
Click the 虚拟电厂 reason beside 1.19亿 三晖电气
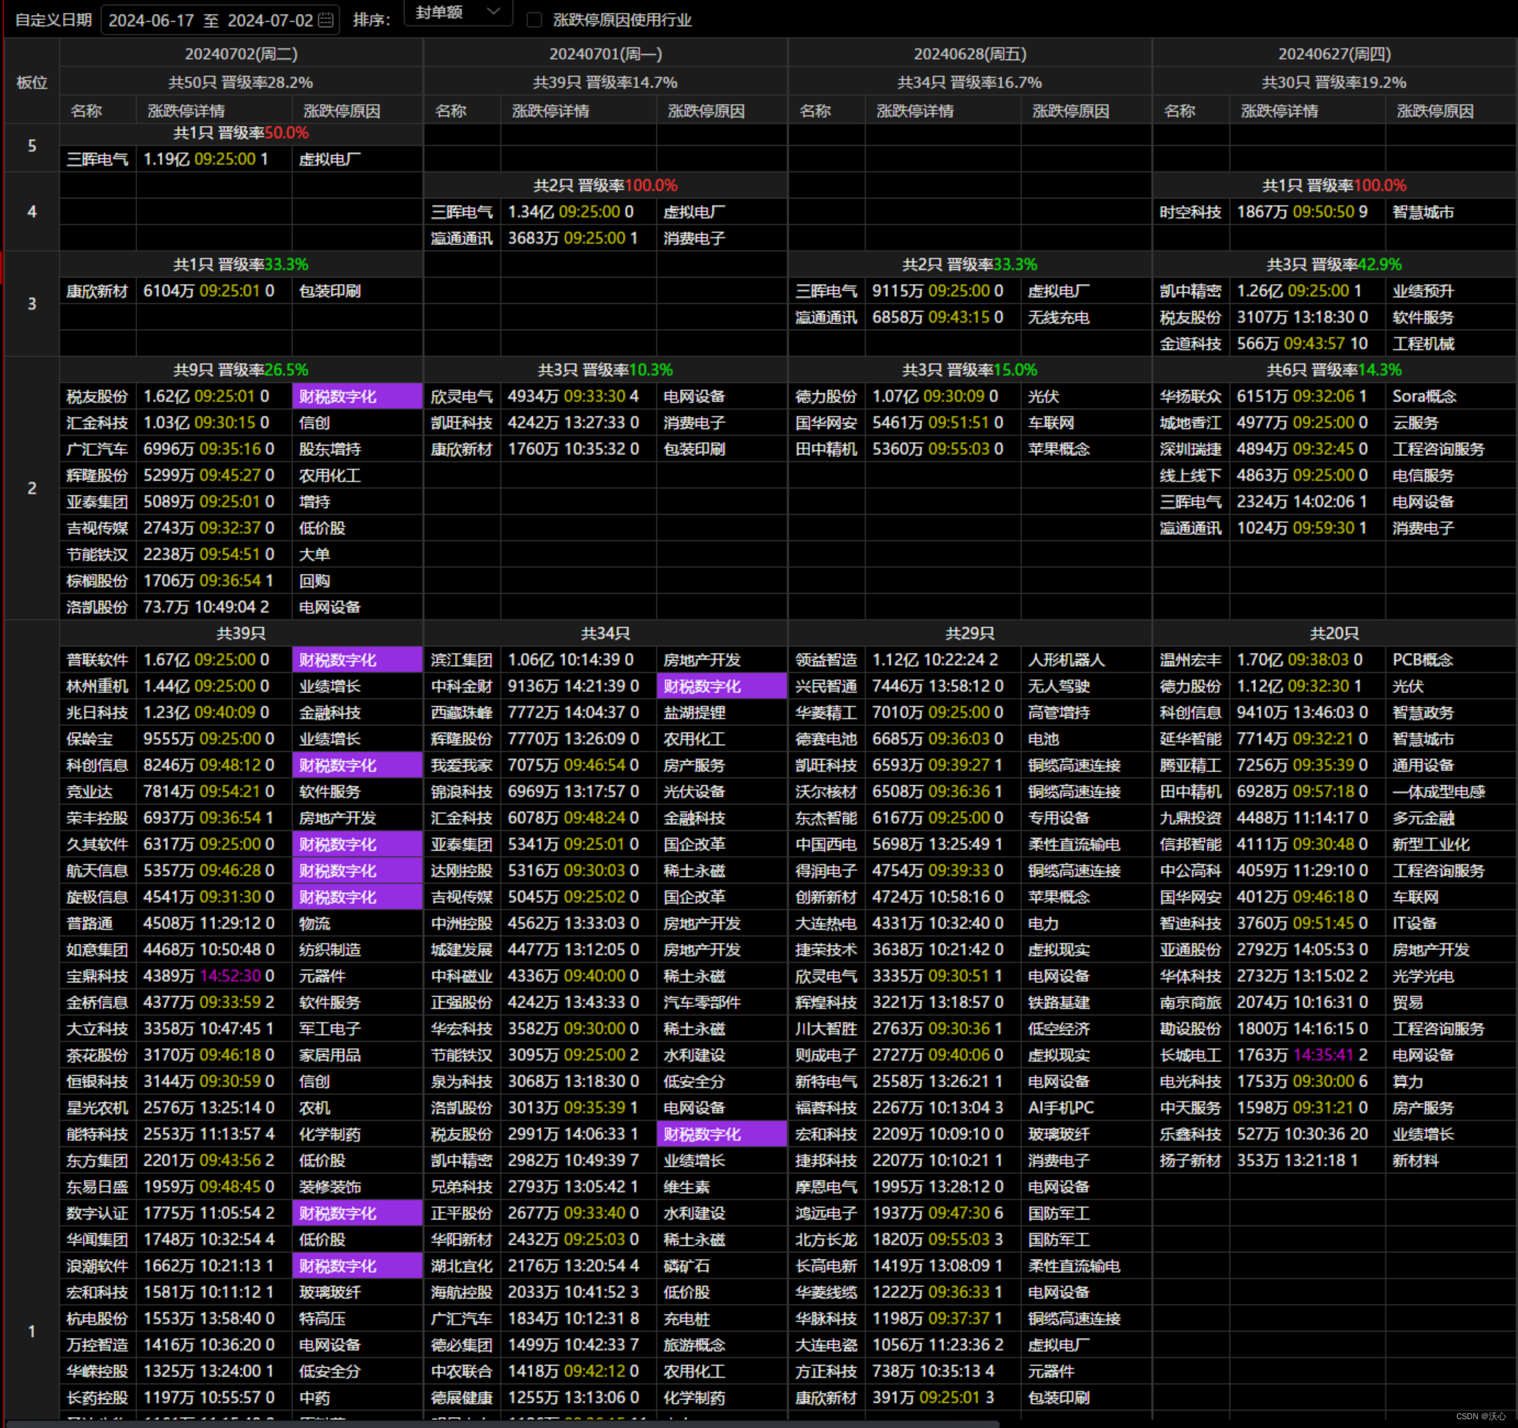click(330, 160)
